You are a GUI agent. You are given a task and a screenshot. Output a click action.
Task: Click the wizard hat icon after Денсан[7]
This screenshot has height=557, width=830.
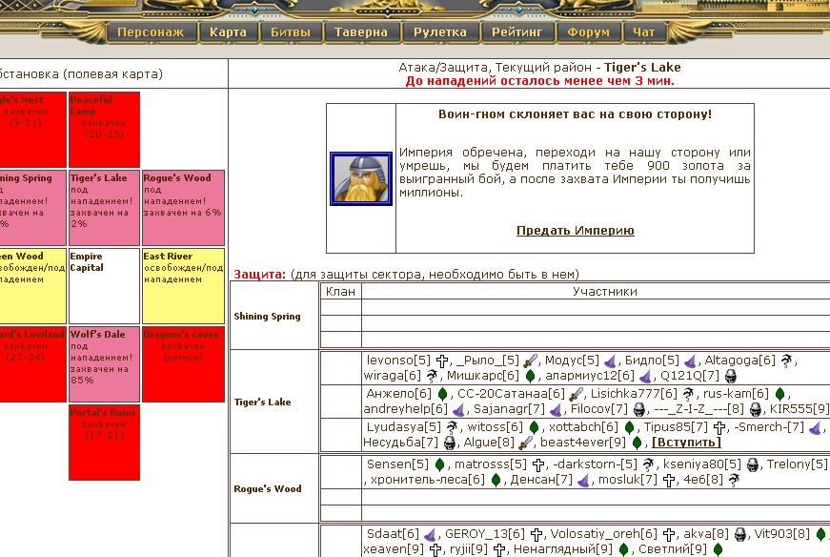tap(583, 480)
